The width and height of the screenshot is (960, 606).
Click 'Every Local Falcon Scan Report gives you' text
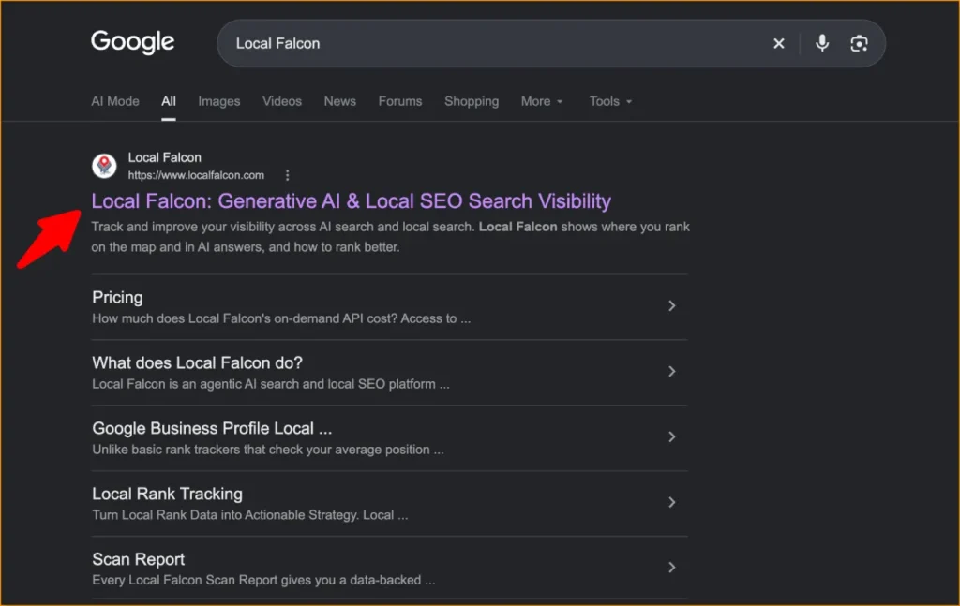click(213, 580)
